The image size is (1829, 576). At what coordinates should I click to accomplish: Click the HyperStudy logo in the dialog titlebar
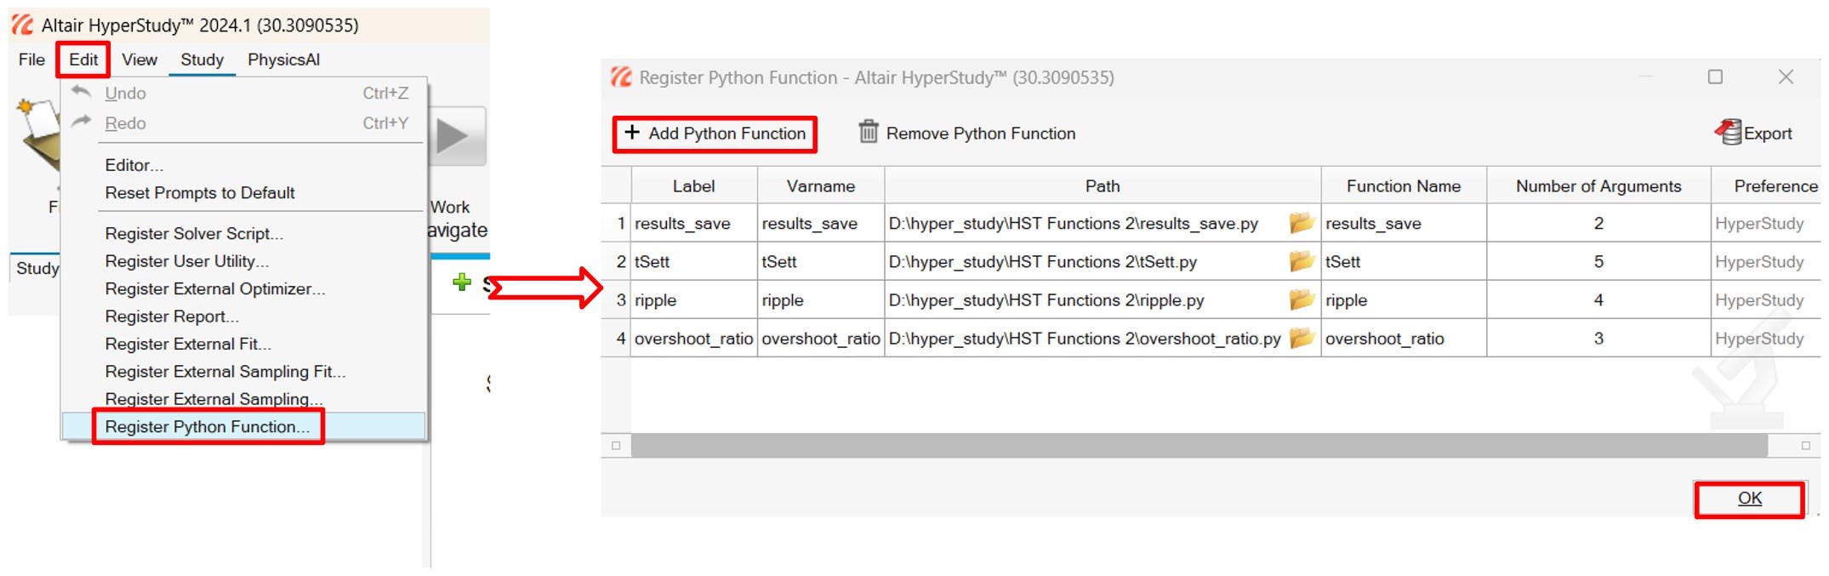coord(619,77)
